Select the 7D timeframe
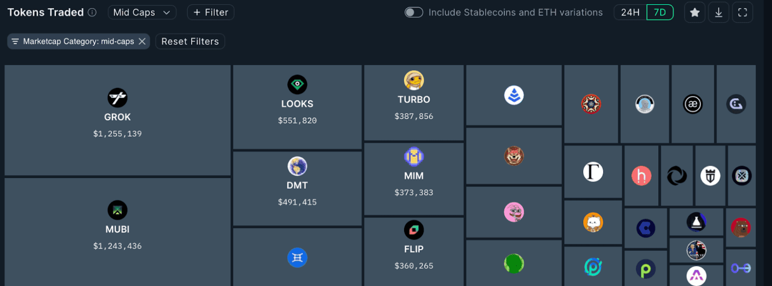The height and width of the screenshot is (286, 772). (660, 12)
